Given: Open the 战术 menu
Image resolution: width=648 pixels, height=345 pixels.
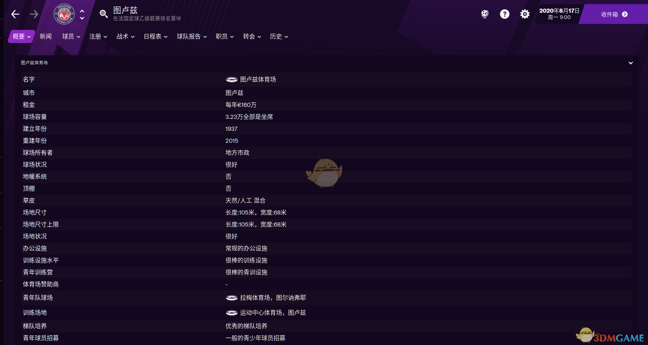Looking at the screenshot, I should click(x=125, y=36).
